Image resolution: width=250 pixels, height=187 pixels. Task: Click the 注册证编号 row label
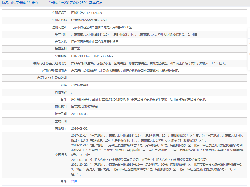59,13
